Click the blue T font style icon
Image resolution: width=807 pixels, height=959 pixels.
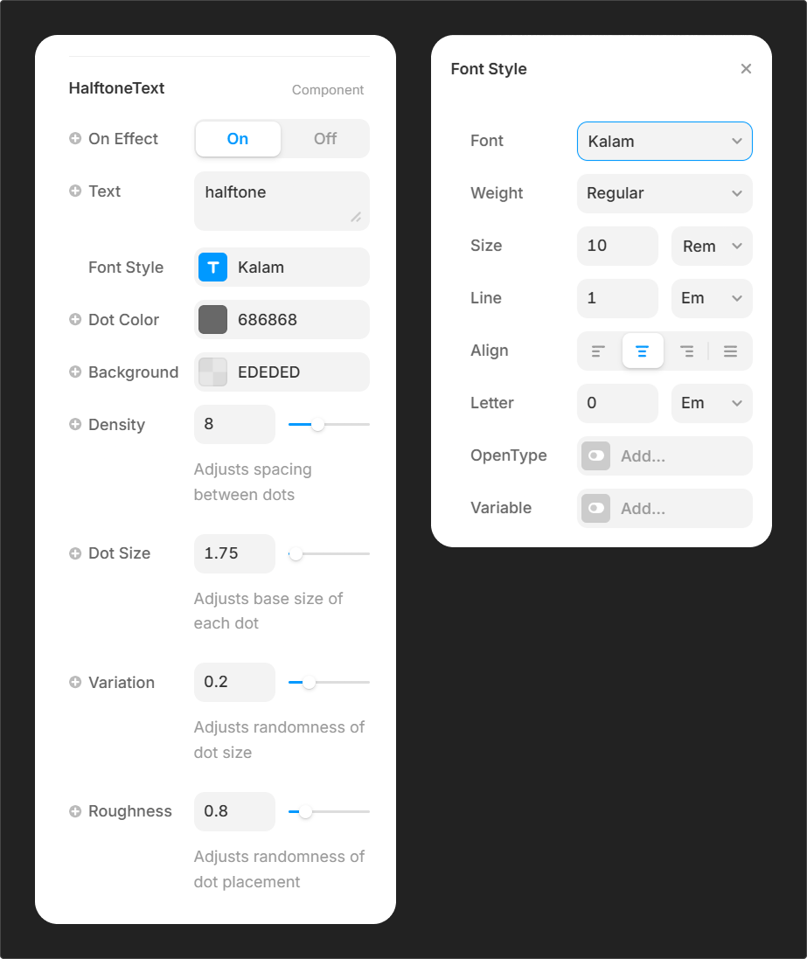coord(212,268)
